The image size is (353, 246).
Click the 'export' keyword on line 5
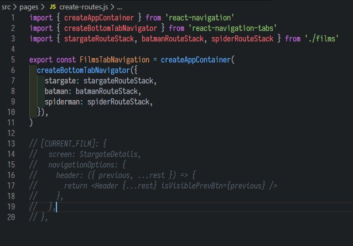[x=41, y=60]
